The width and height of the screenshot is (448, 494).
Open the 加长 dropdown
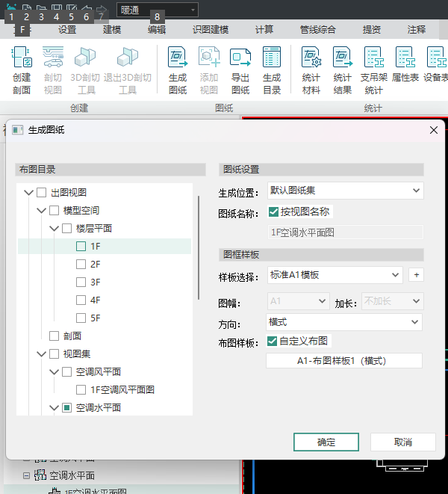(392, 301)
